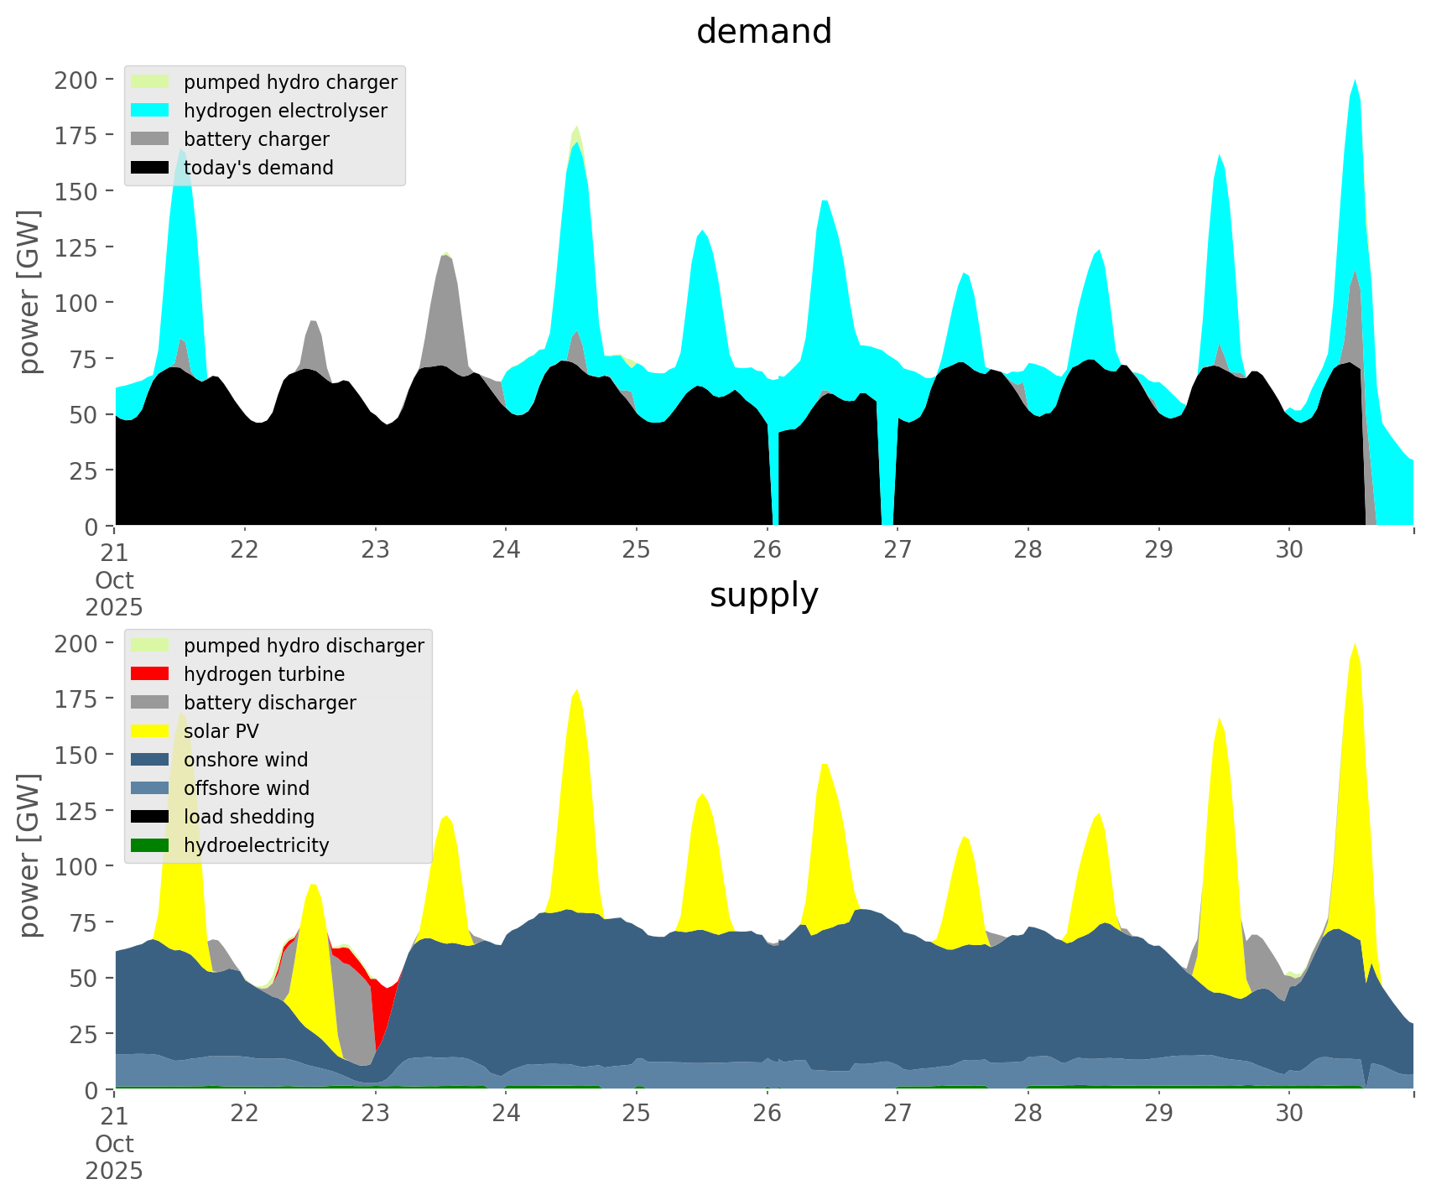
Task: Click the load shedding legend label
Action: 249,817
